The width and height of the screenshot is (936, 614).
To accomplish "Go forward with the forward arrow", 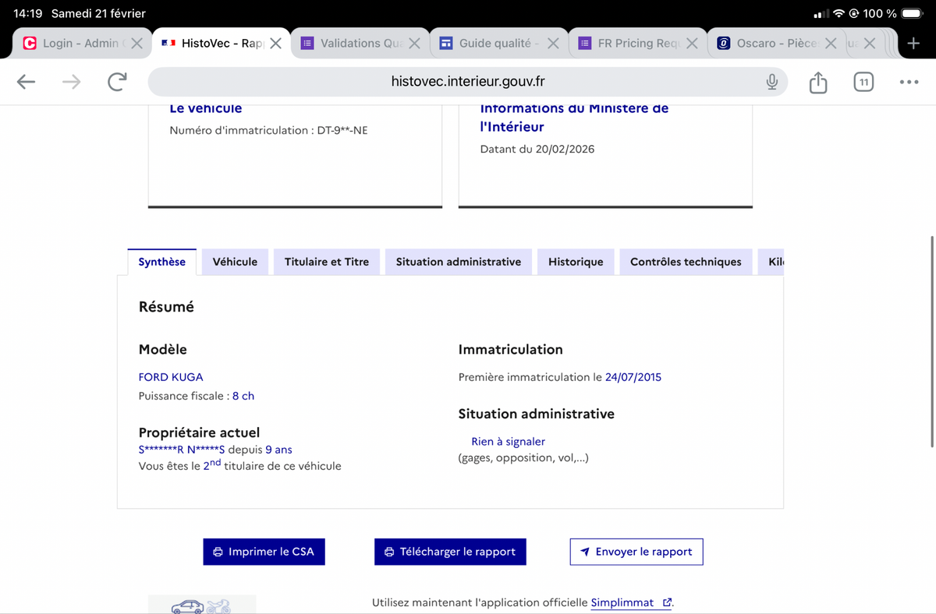I will (x=71, y=82).
